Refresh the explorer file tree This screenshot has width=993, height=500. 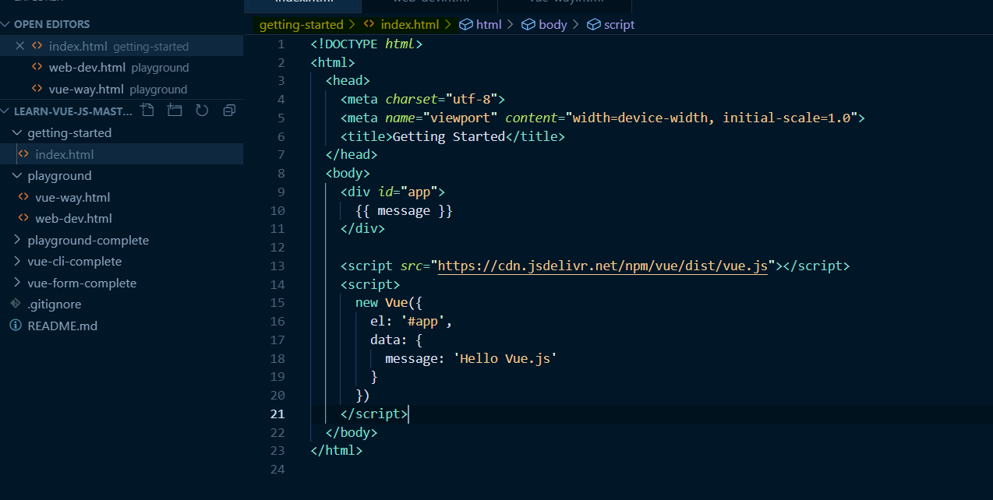point(202,111)
